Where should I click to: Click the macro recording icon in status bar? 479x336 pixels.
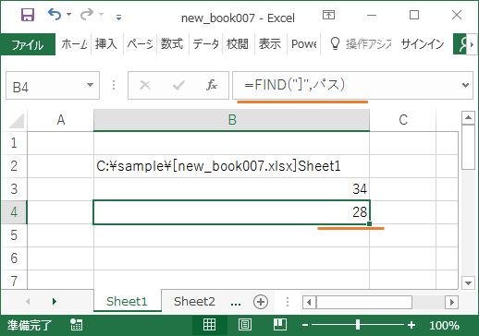(76, 325)
